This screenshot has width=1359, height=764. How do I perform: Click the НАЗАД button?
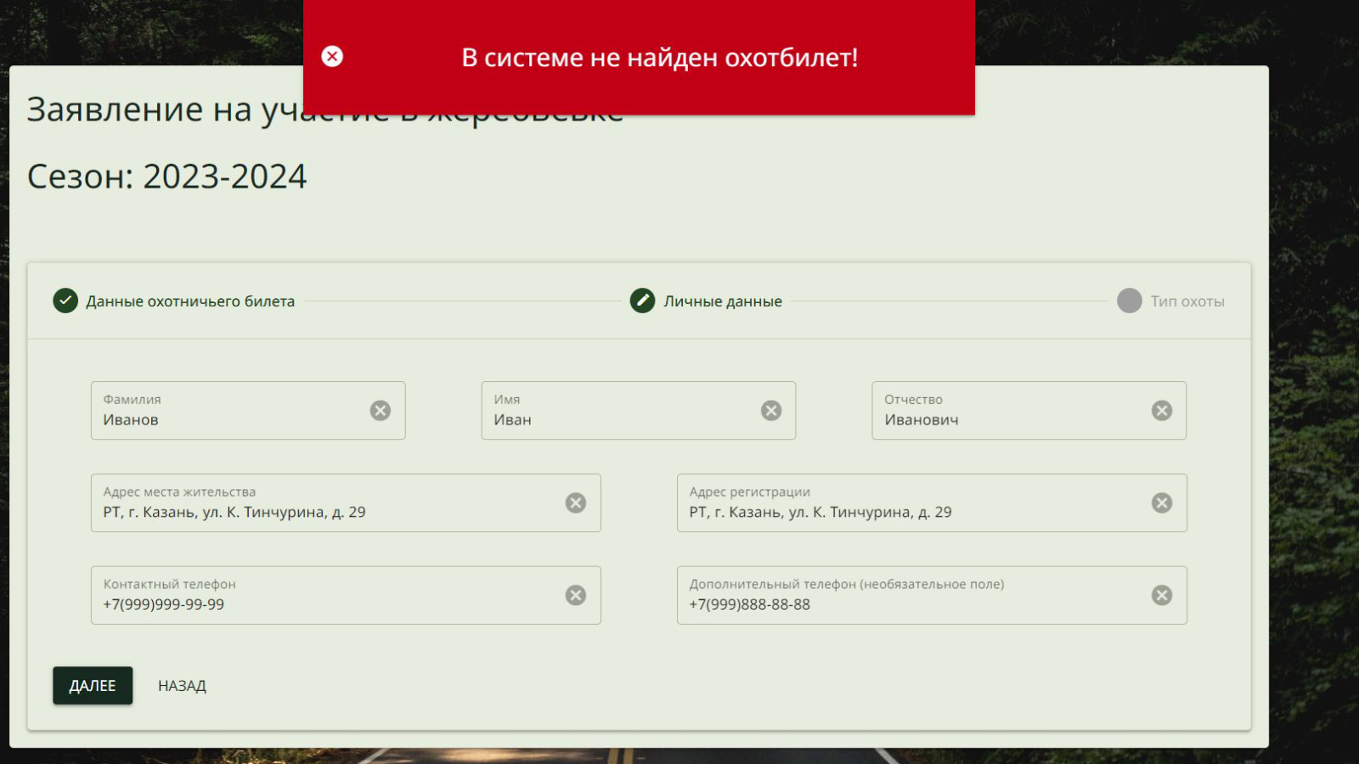[x=182, y=686]
